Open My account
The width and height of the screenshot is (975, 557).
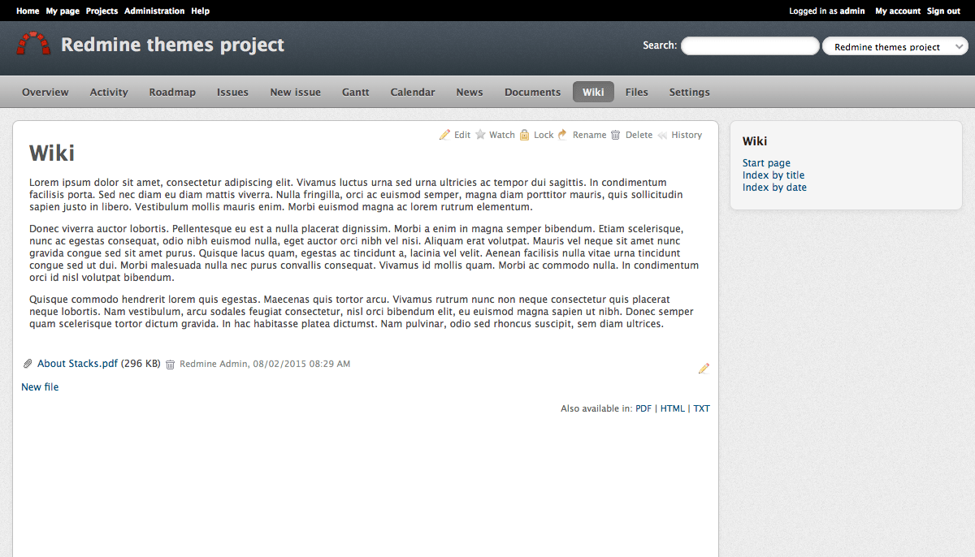tap(898, 11)
